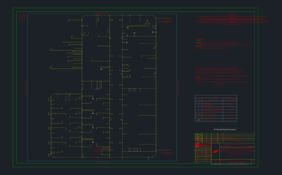Viewport: 282px width, 175px height.
Task: Select the LEGEND heading
Action: pos(200,39)
